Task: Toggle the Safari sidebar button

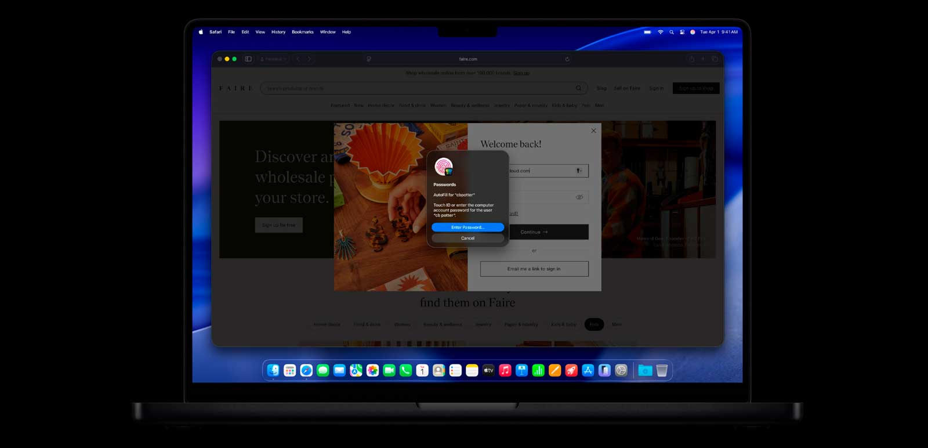Action: [248, 59]
